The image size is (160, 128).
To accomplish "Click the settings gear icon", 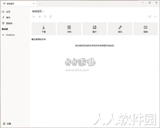I will pos(4,124).
